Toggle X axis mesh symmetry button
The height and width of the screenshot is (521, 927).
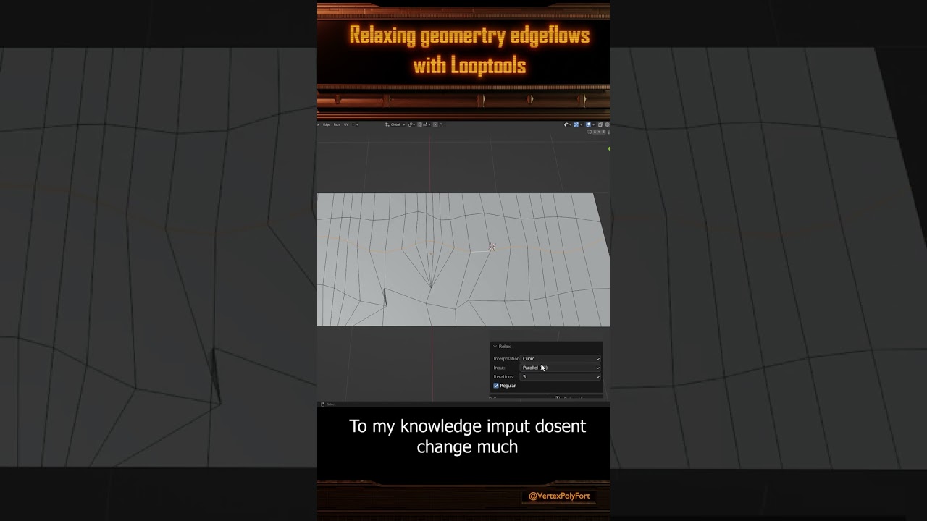[595, 132]
